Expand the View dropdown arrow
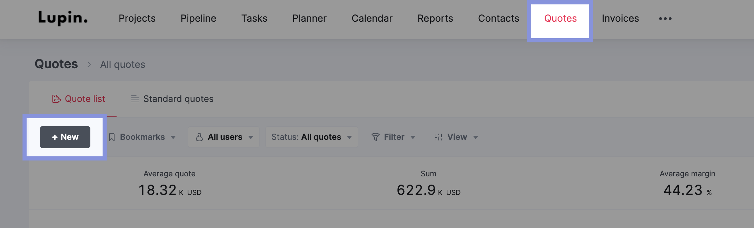754x228 pixels. (476, 137)
